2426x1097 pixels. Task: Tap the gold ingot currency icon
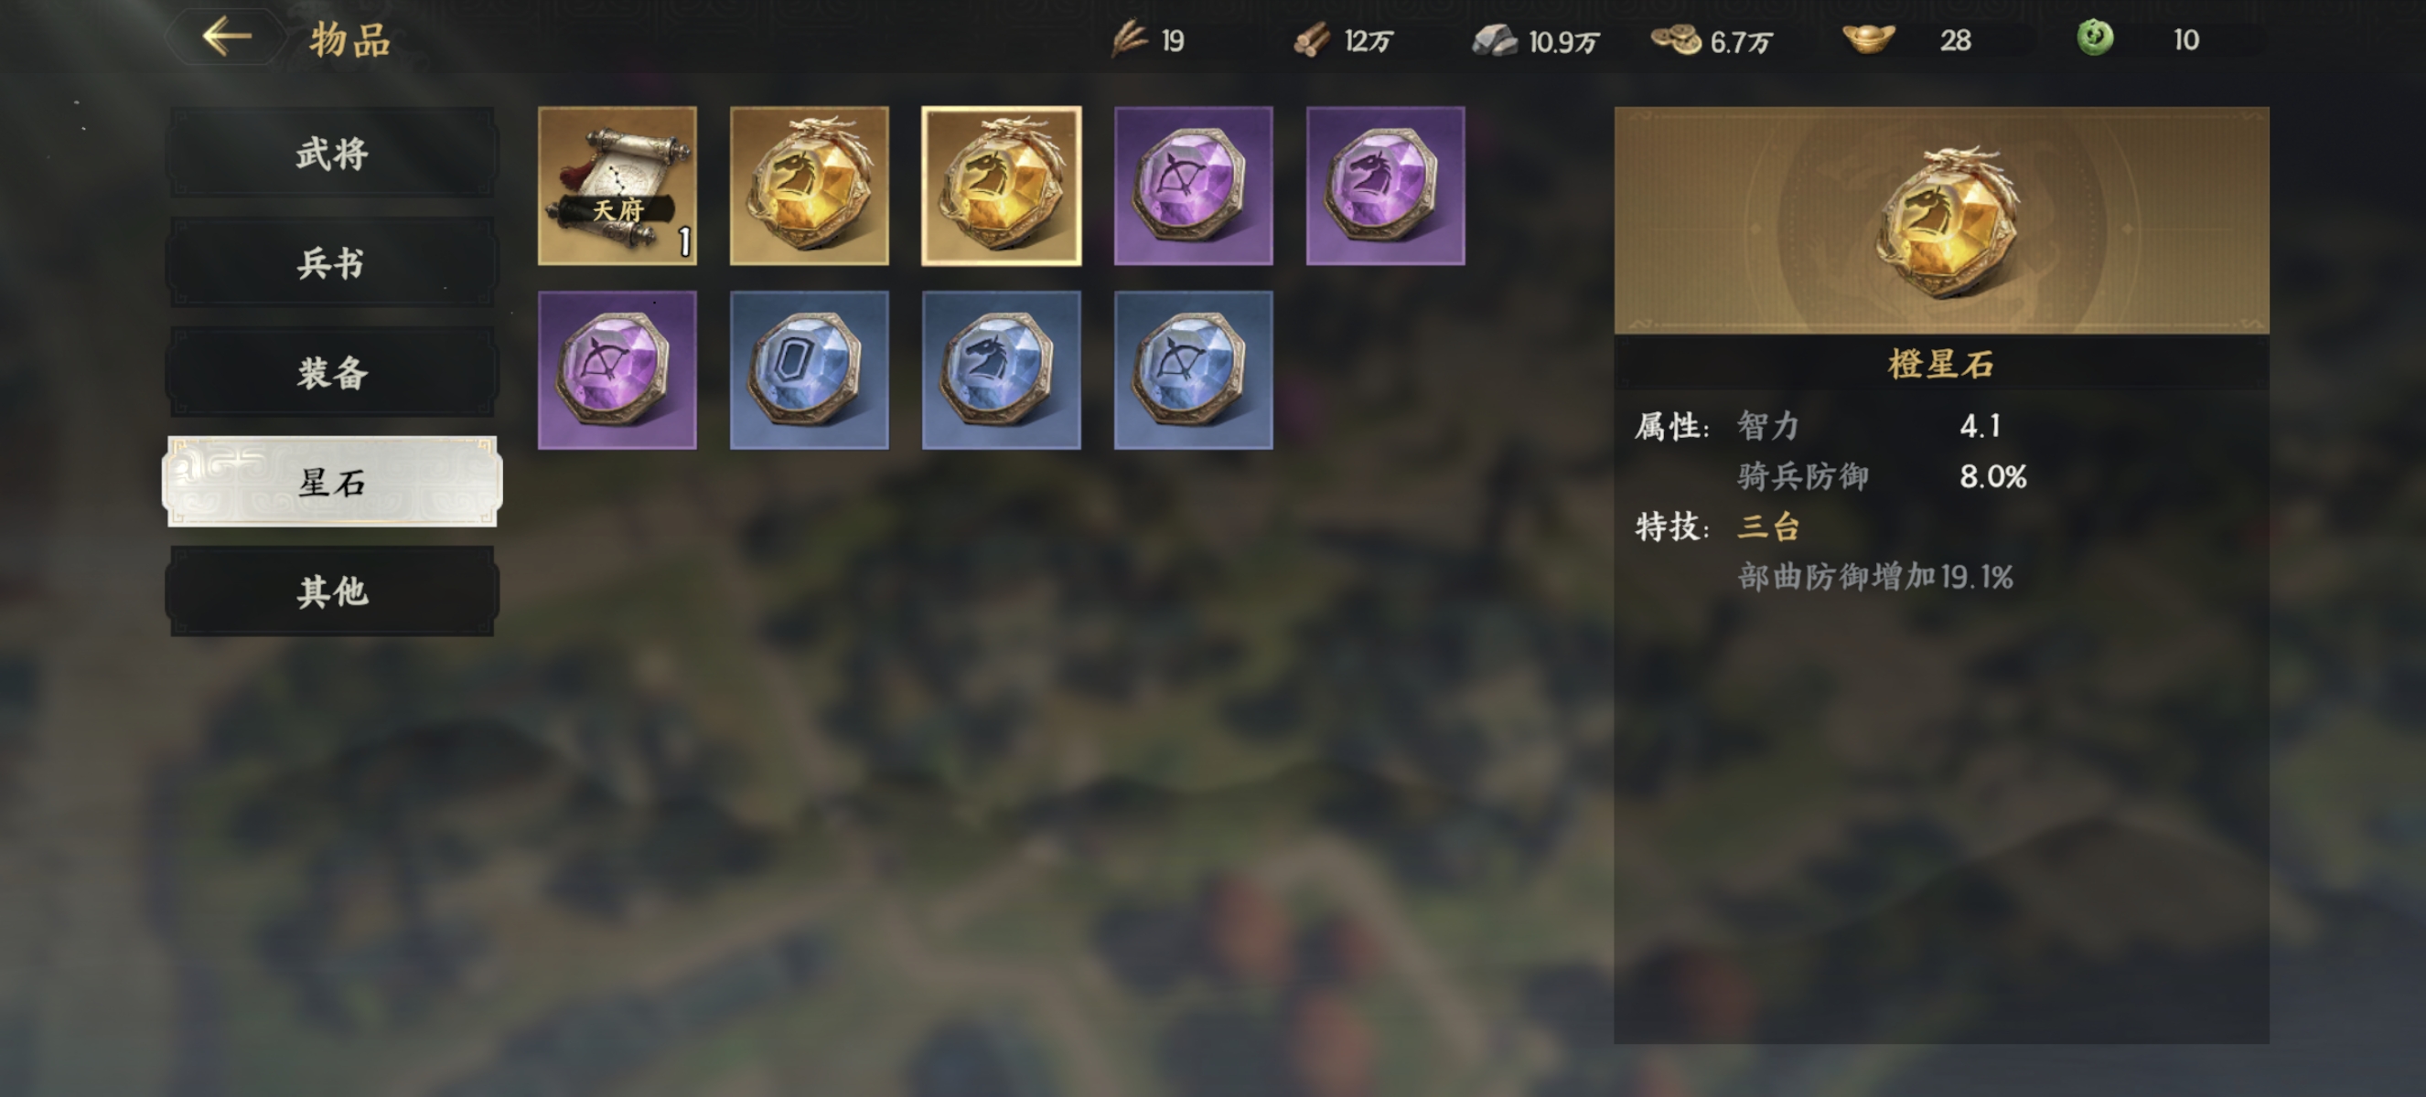click(1869, 39)
